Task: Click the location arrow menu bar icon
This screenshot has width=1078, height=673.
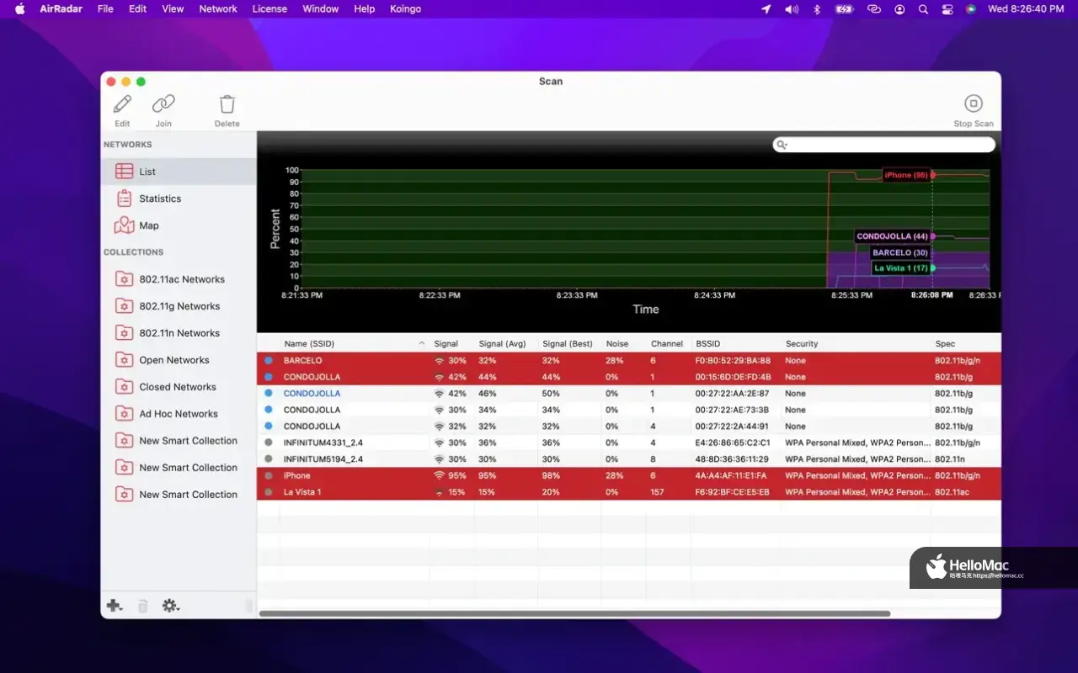Action: pyautogui.click(x=766, y=8)
